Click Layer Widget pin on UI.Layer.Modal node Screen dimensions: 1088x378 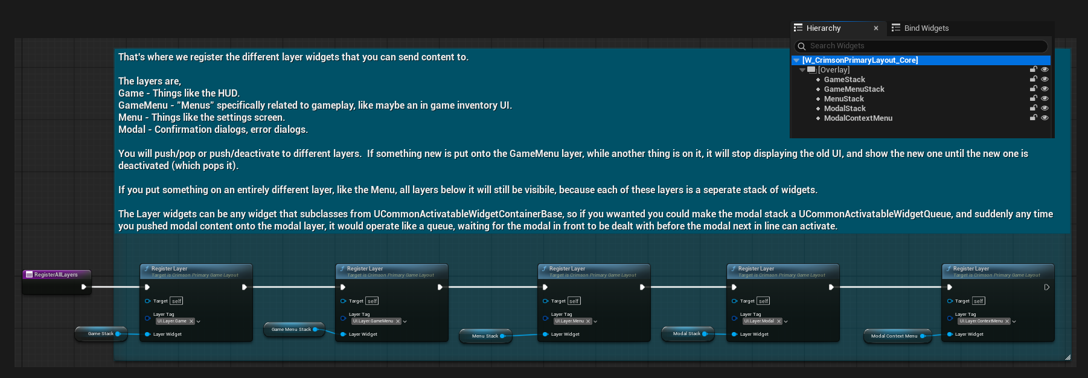tap(735, 334)
